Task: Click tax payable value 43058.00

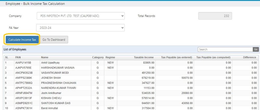Action: click(x=187, y=103)
